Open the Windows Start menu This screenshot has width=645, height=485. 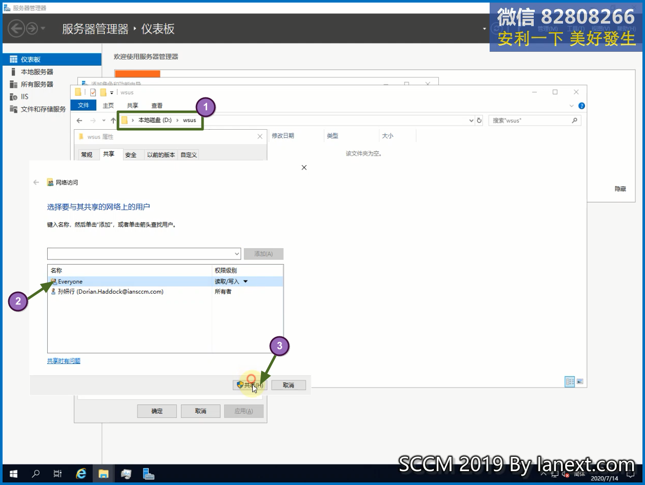click(x=13, y=474)
